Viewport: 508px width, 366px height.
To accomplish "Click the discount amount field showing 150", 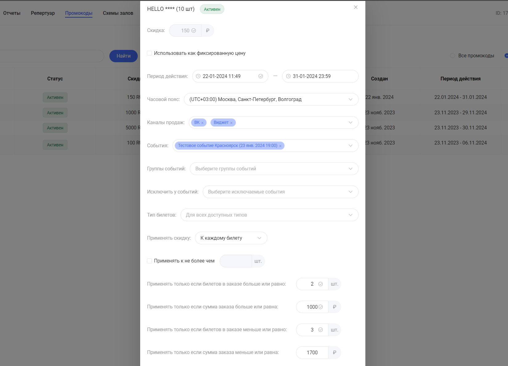I will pos(185,30).
